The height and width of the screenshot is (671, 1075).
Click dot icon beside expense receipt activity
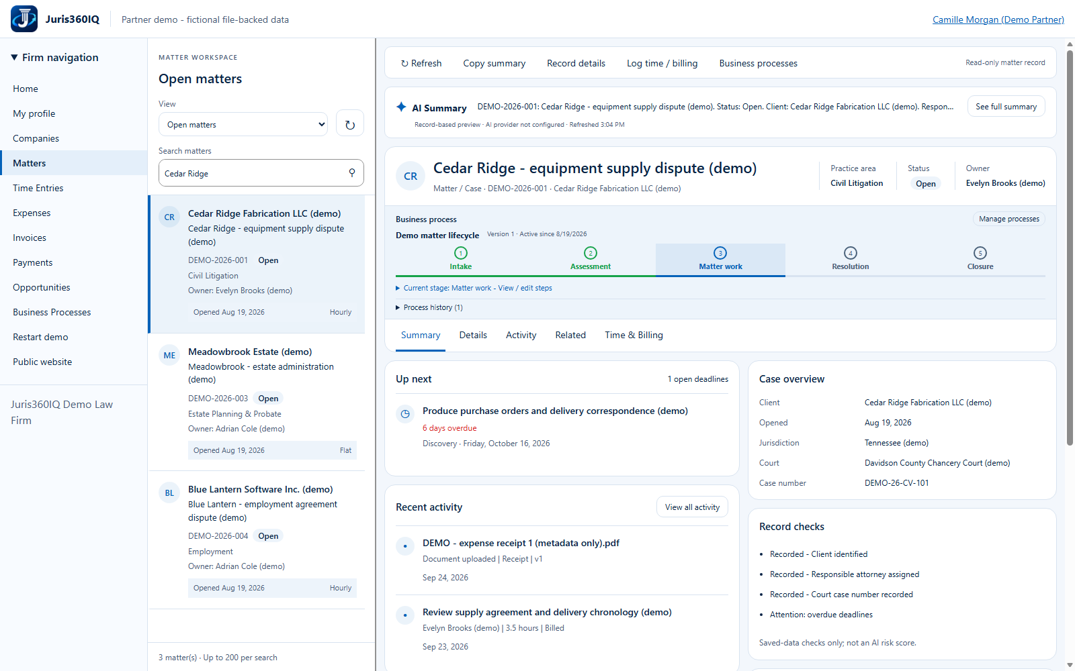[405, 546]
